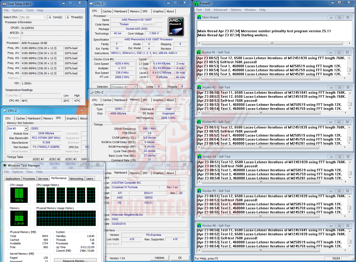Viewport: 356px width, 262px height.
Task: Open the Tools menu in Core Temp
Action: [x=30, y=10]
